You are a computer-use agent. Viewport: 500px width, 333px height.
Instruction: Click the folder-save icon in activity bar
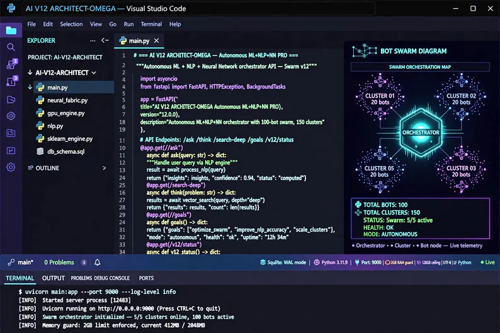pos(11,133)
